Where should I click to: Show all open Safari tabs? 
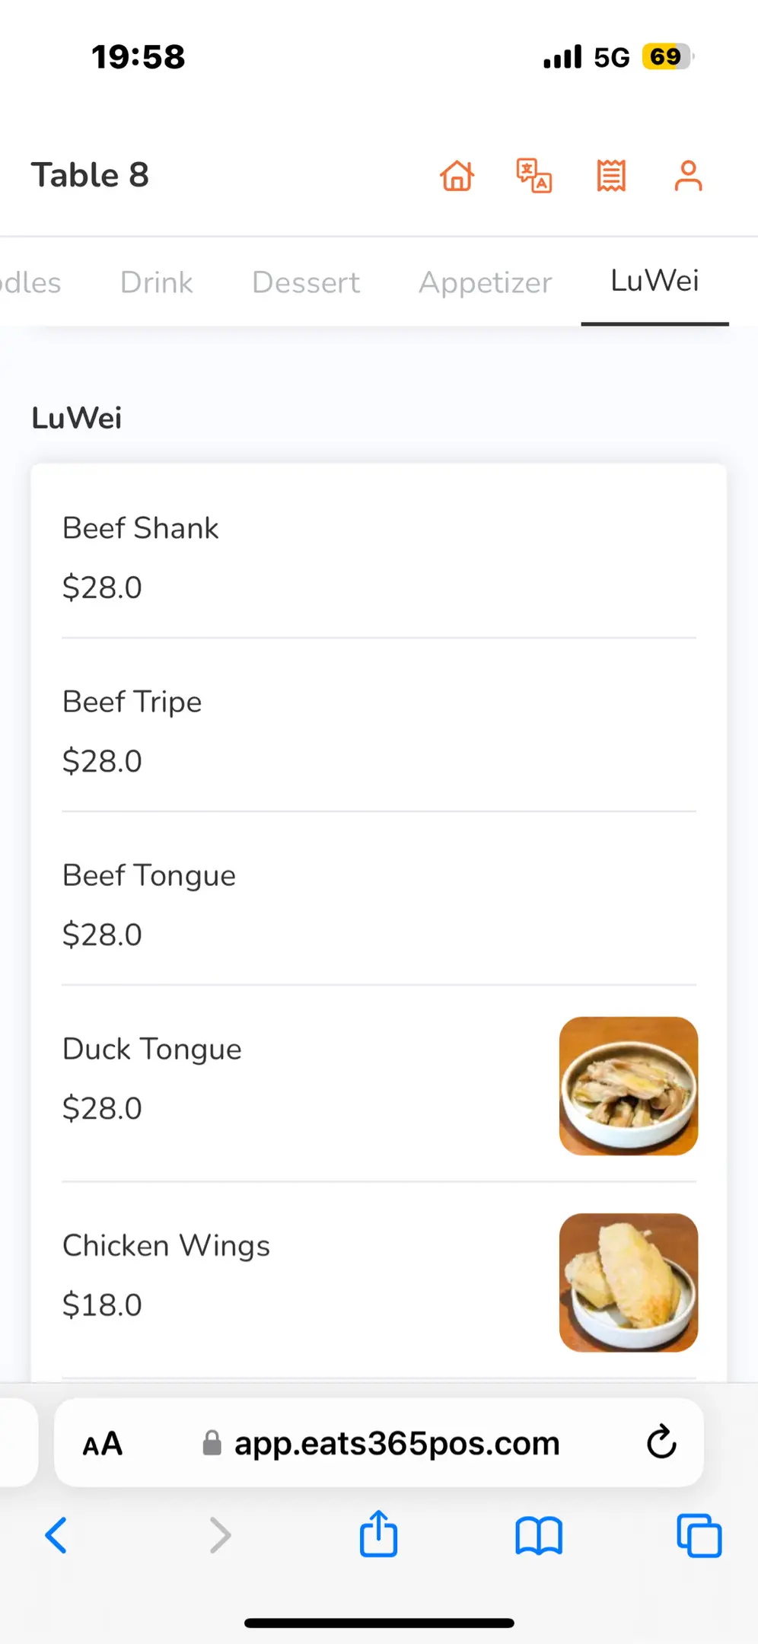pos(699,1534)
